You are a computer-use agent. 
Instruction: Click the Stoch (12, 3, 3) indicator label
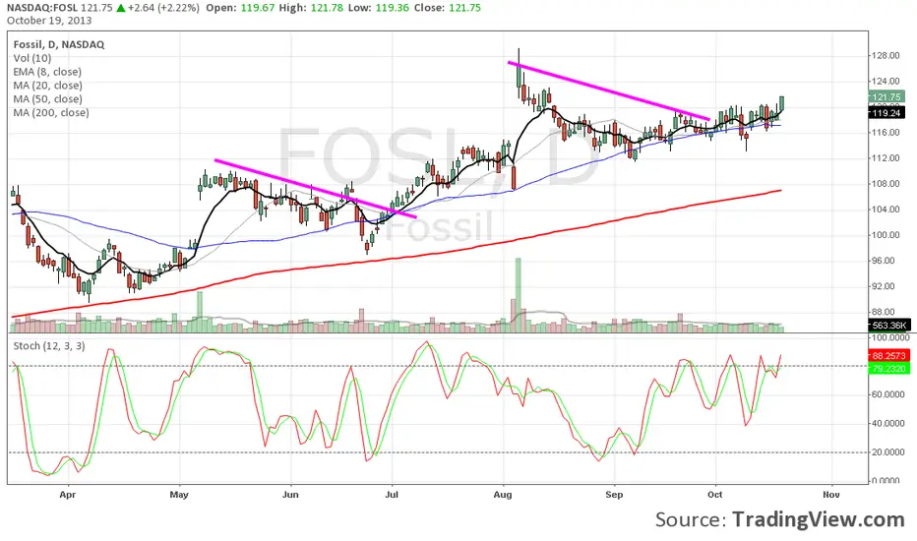coord(49,345)
